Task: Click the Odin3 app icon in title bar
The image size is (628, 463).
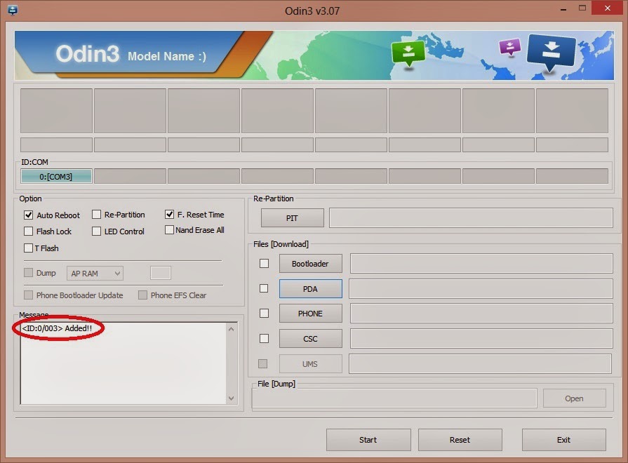Action: pyautogui.click(x=13, y=10)
